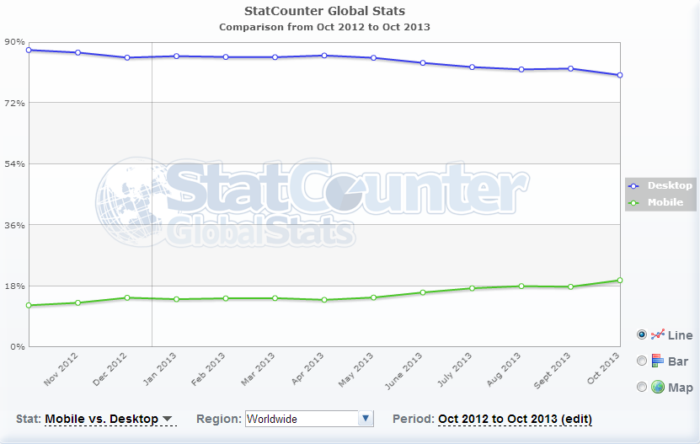The image size is (700, 444).
Task: Click the Desktop data point for Dec 2012
Action: point(126,57)
